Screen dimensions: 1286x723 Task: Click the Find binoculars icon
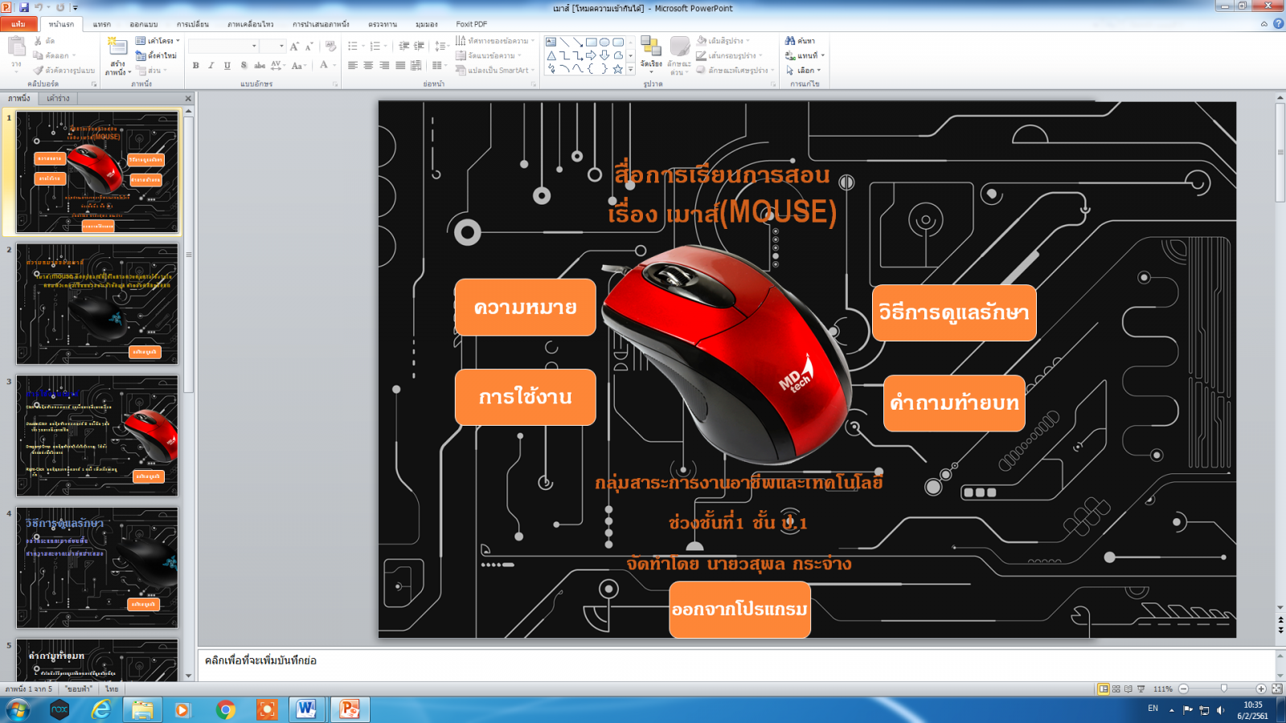point(790,41)
